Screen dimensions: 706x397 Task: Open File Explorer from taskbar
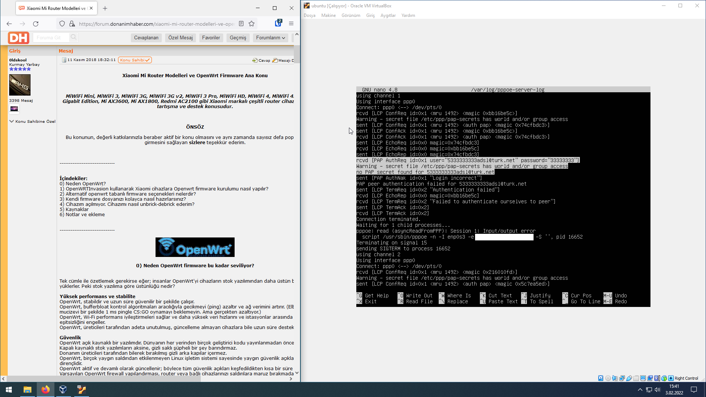pos(27,390)
